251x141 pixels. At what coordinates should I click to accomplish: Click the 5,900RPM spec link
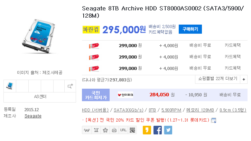[171, 110]
